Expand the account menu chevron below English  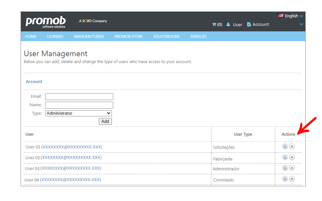tap(301, 24)
